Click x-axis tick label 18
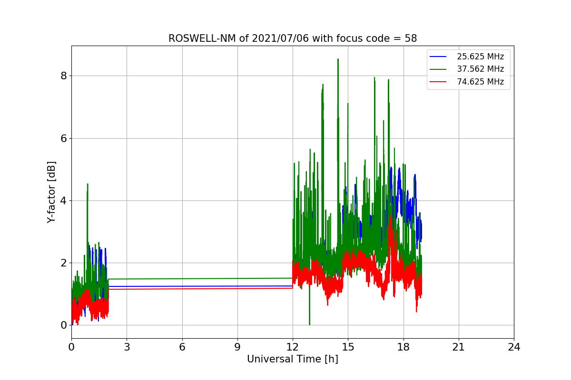Viewport: 571px width, 380px height. [403, 347]
